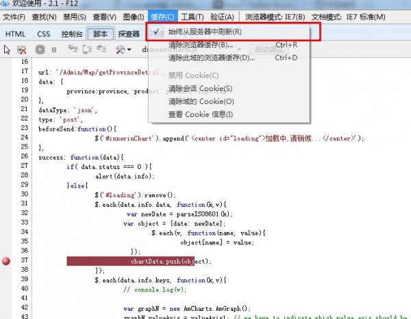The height and width of the screenshot is (319, 411).
Task: Close the open 缓存(C) menu header
Action: 162,17
